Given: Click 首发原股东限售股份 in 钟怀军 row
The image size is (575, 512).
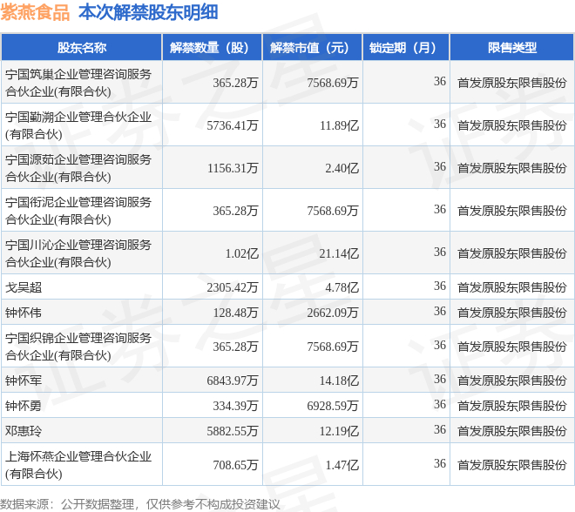Looking at the screenshot, I should pos(512,381).
